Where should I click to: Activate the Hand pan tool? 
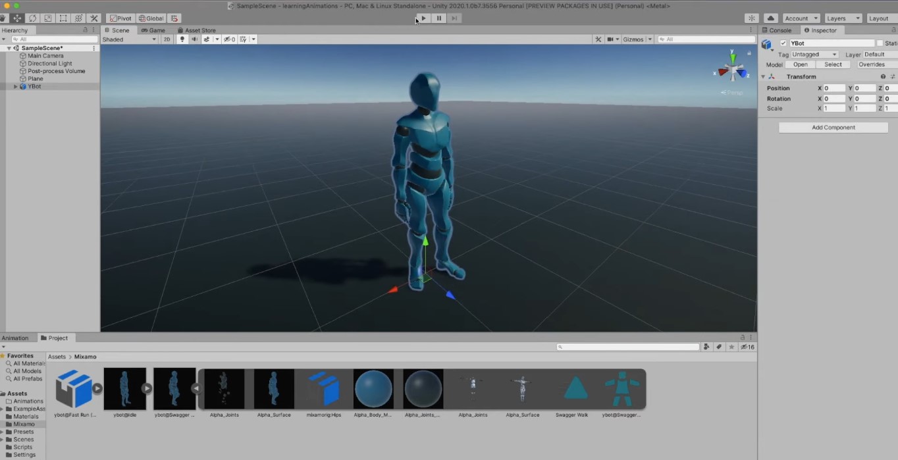(3, 18)
